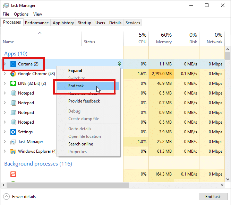The height and width of the screenshot is (205, 231).
Task: Switch to the Startup tab
Action: point(85,23)
